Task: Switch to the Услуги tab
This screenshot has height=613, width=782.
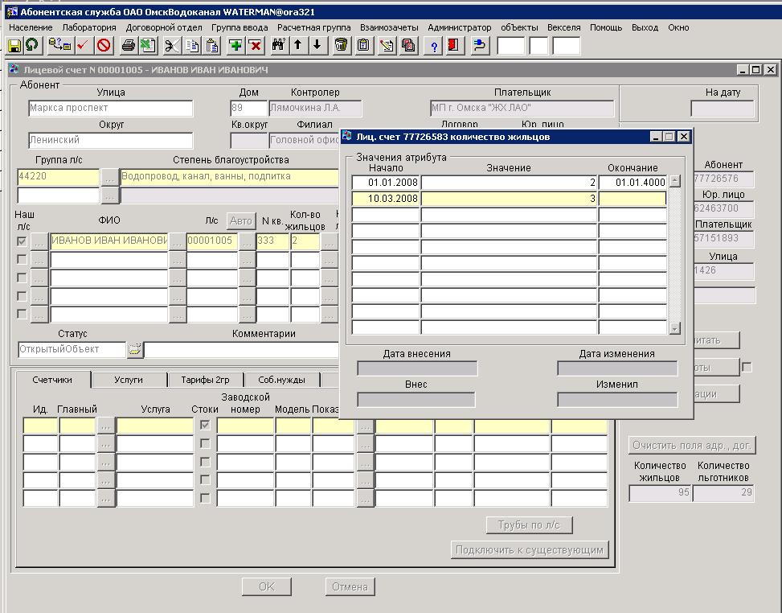Action: click(129, 380)
